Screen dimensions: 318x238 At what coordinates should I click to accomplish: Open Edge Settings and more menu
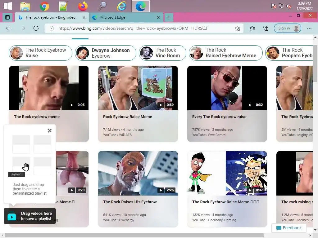(x=309, y=28)
